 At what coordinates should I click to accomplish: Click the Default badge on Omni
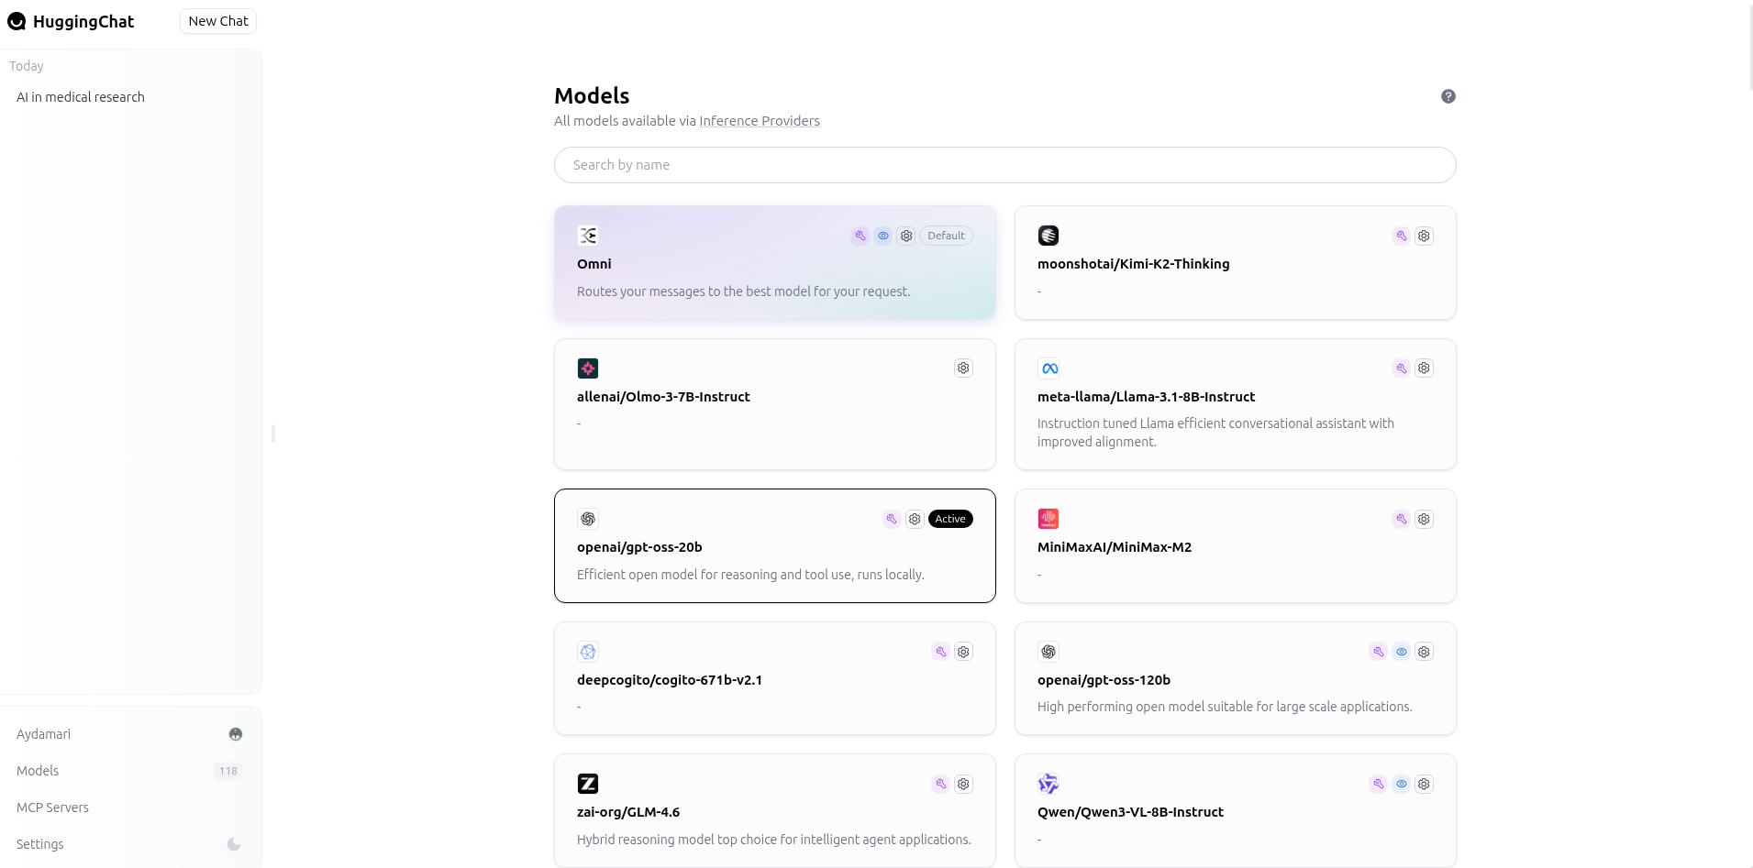click(x=946, y=236)
